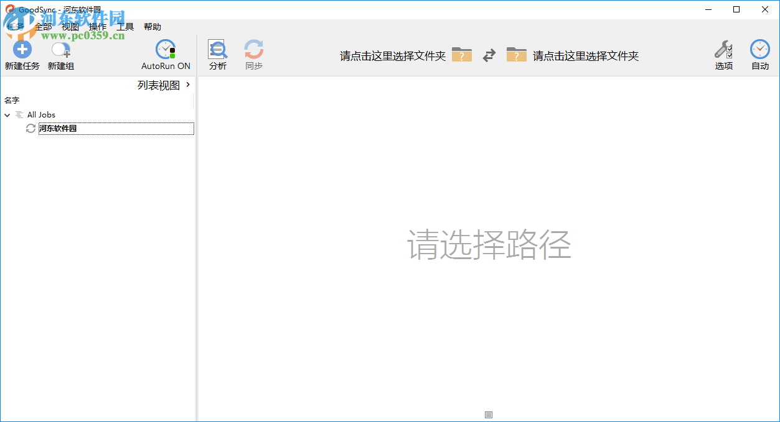Click the Analyze (分析) magnifier icon
Screen dimensions: 780x422
218,50
